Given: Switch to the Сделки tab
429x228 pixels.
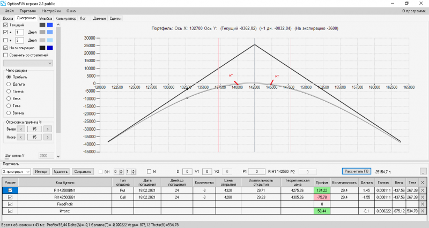Looking at the screenshot, I should point(115,18).
